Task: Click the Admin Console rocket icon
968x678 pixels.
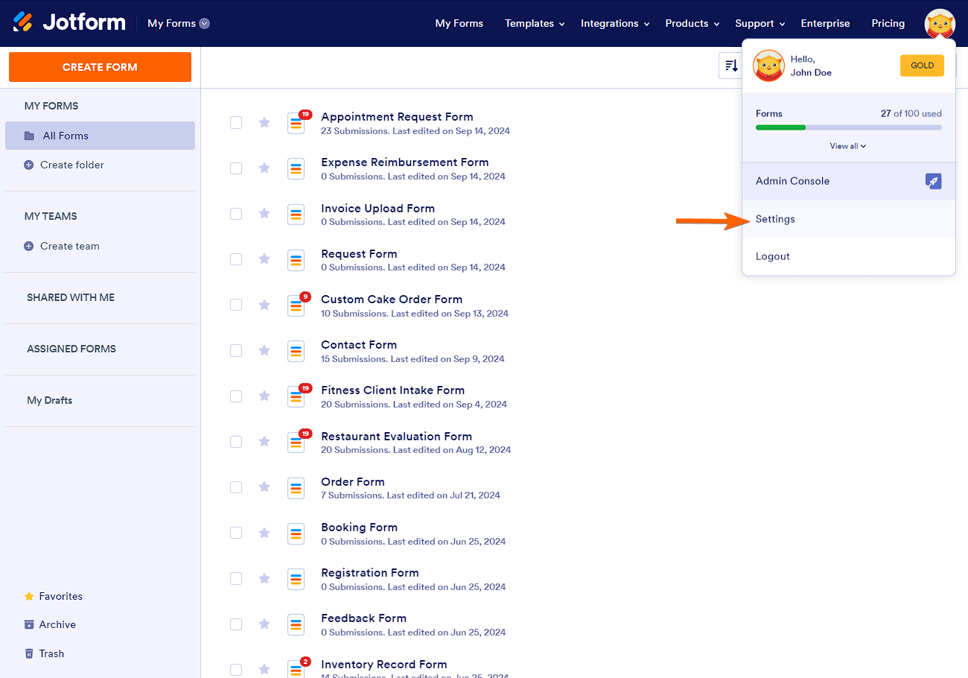Action: point(934,181)
